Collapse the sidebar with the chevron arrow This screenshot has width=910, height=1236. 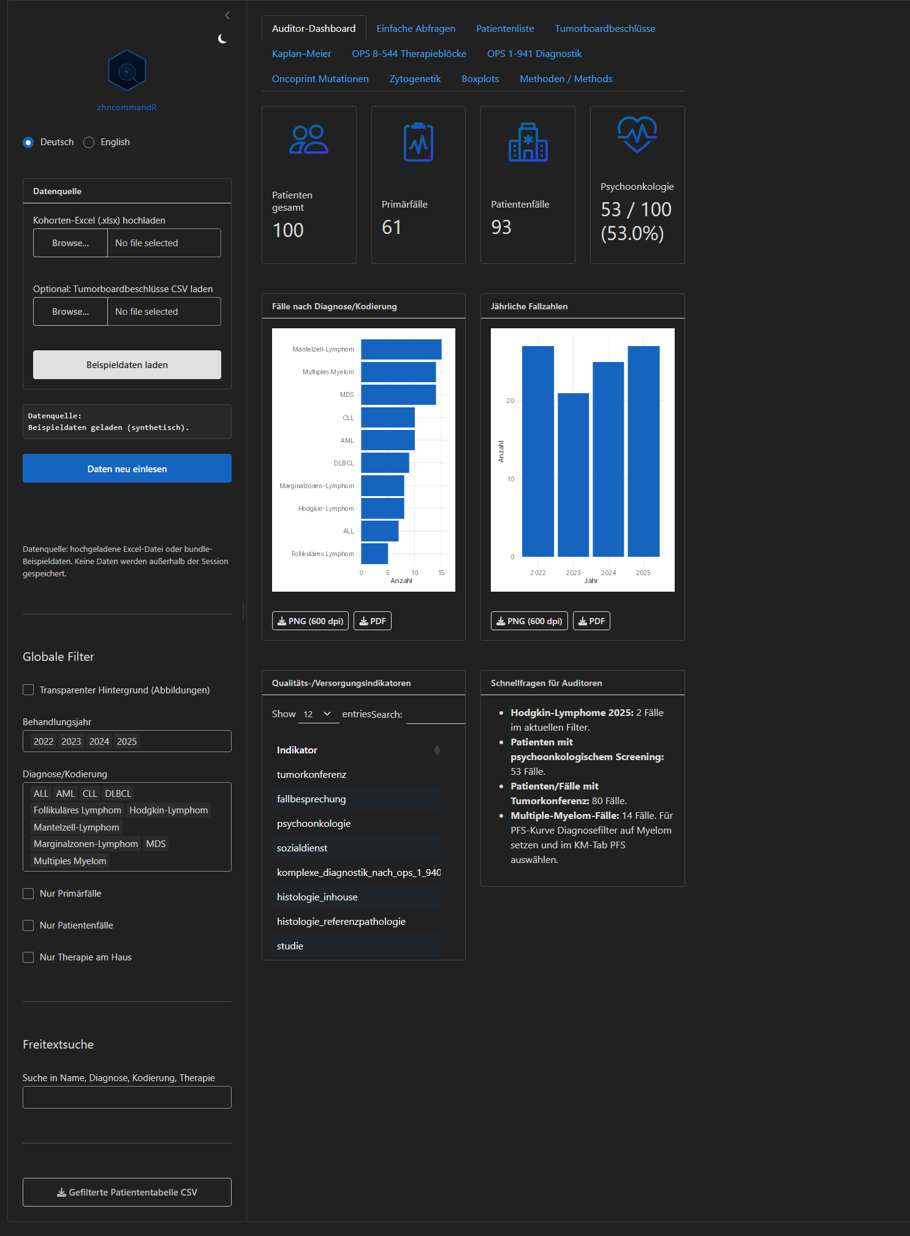[x=227, y=15]
